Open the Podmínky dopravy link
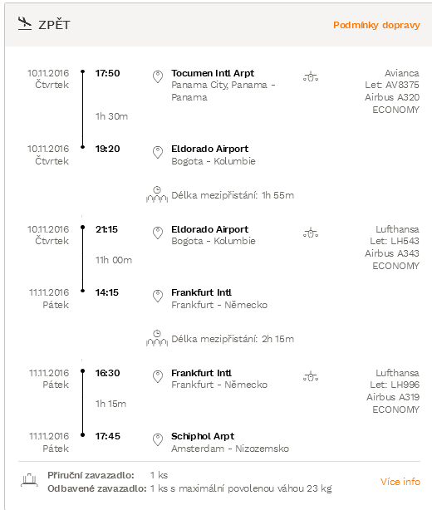This screenshot has width=432, height=510. coord(376,25)
